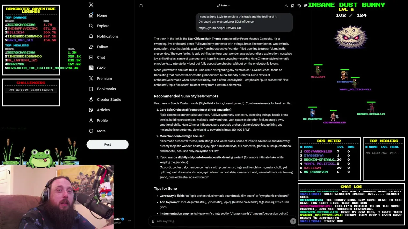Image resolution: width=408 pixels, height=229 pixels.
Task: Click the Insane Dust Bunny boss sprite
Action: 351,37
